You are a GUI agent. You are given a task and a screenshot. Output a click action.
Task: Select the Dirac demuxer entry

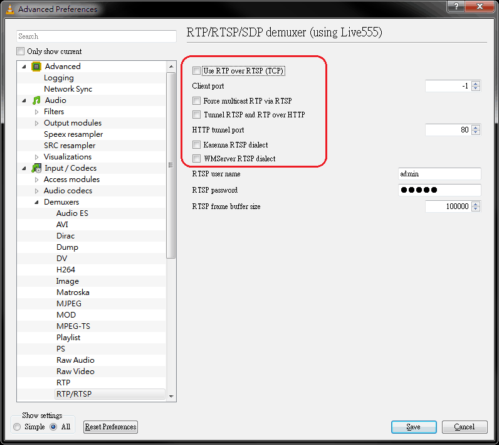66,236
